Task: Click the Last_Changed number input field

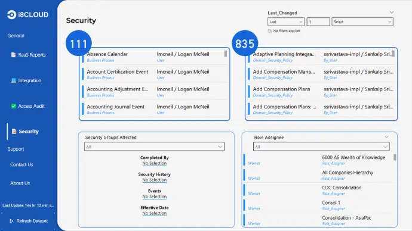Action: pos(318,22)
